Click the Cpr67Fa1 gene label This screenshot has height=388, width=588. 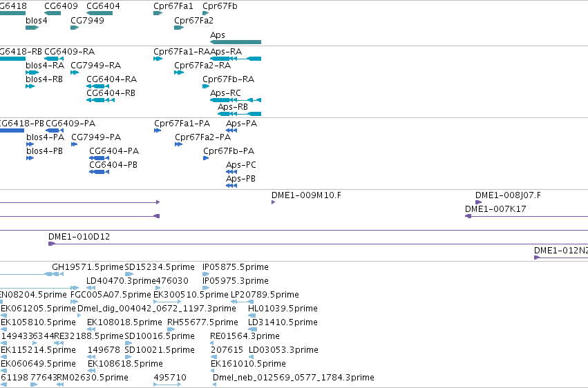point(173,6)
